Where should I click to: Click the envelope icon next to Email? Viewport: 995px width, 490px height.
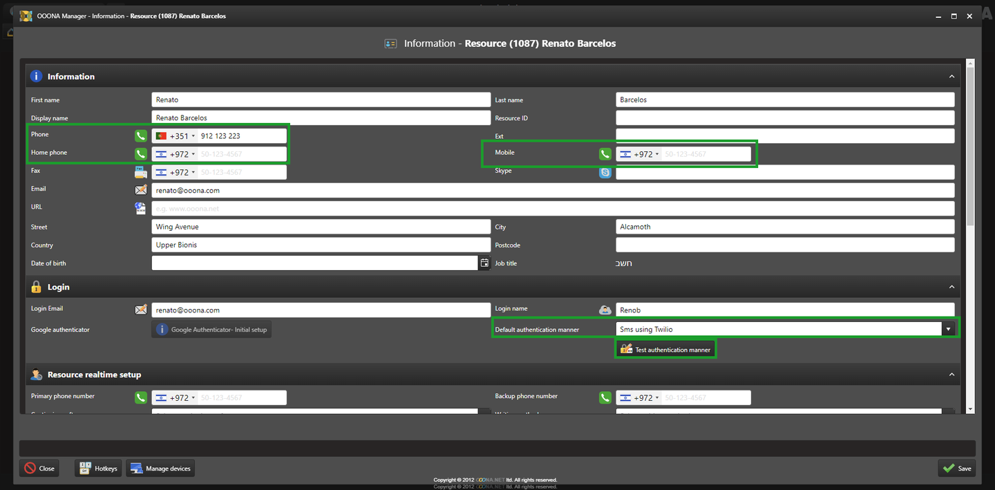[x=140, y=190]
